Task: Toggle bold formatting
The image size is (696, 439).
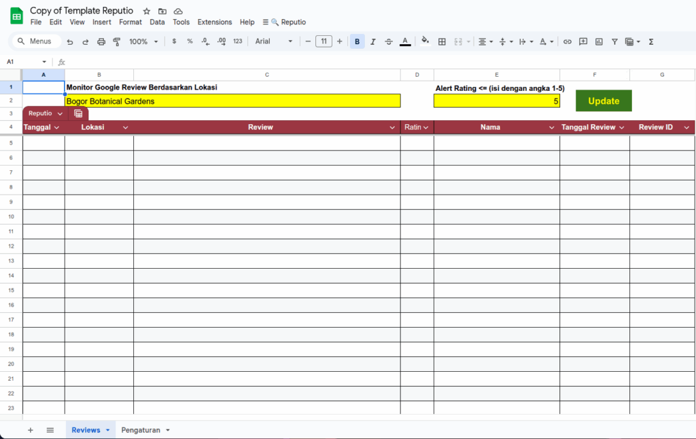Action: tap(357, 41)
